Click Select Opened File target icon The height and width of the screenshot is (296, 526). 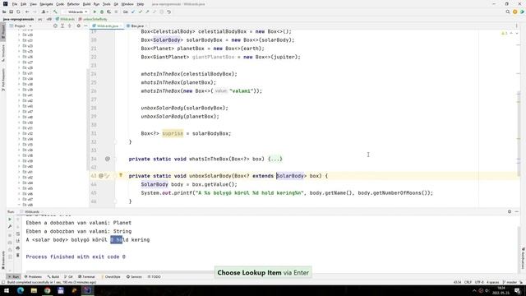pyautogui.click(x=55, y=25)
